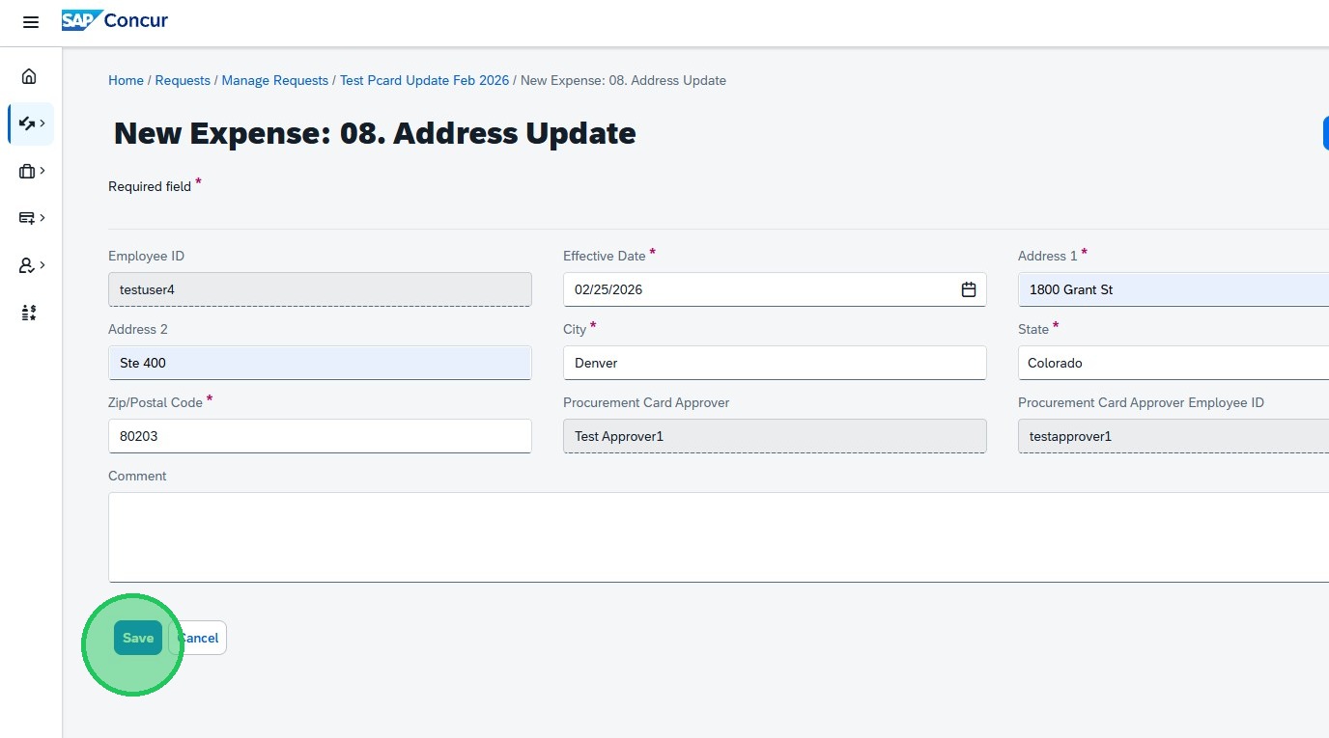Open Manage Requests breadcrumb link

coord(275,80)
